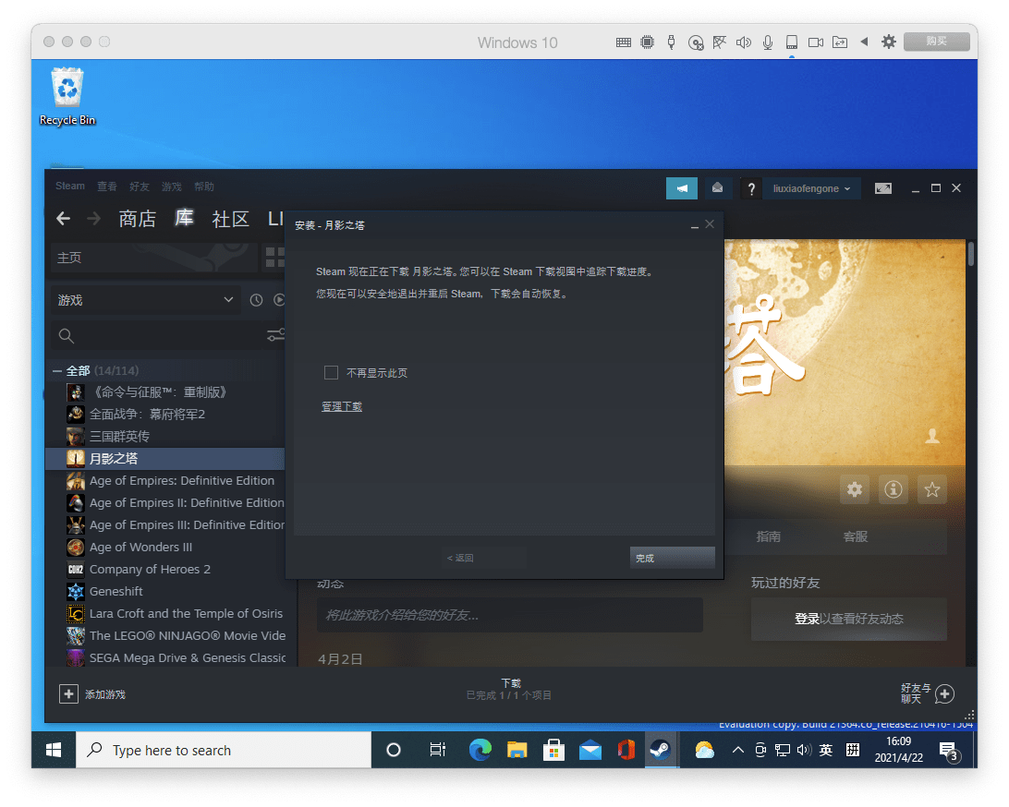Toggle the ready-to-play filter icon
Screen dimensions: 1009x807
pos(279,300)
